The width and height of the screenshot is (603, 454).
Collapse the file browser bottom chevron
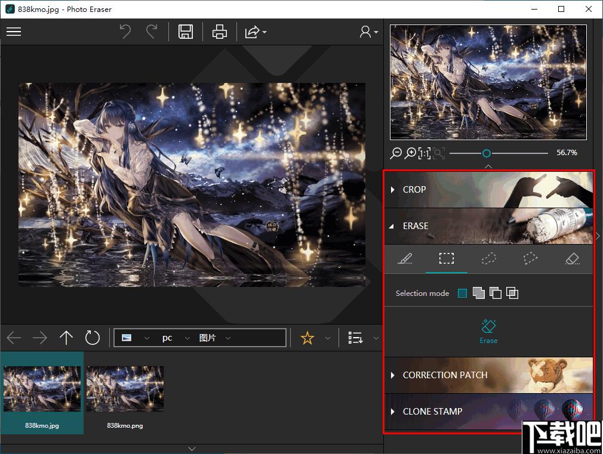coord(192,449)
